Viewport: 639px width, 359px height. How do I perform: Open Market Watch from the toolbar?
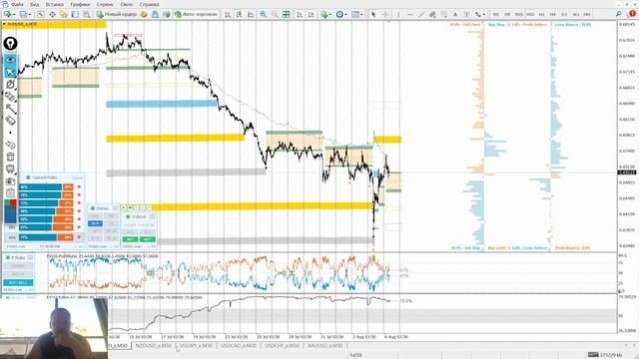41,14
